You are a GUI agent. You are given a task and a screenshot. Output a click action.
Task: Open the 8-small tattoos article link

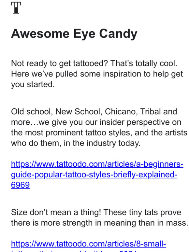[88, 246]
